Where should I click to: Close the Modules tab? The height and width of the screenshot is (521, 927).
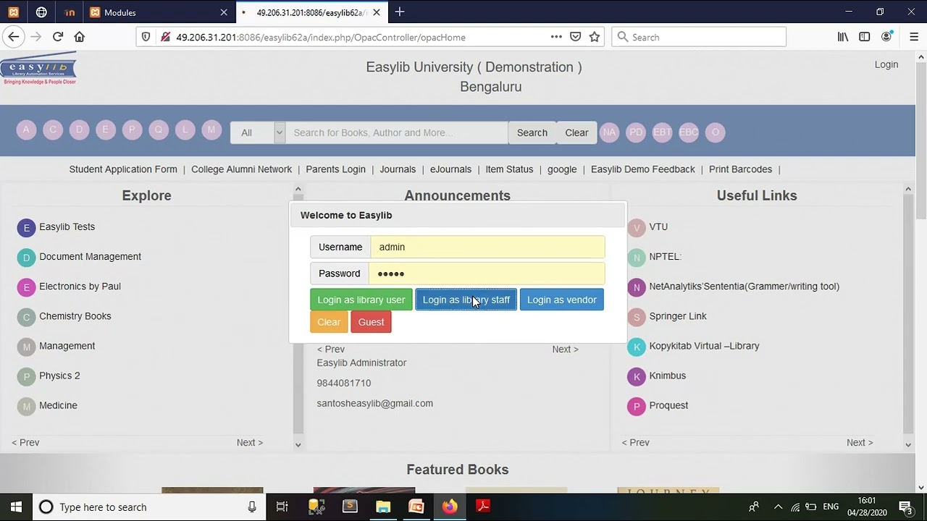pos(224,12)
